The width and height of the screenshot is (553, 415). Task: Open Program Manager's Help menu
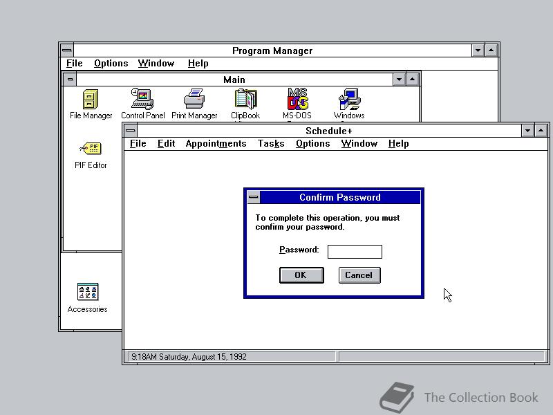[x=198, y=63]
